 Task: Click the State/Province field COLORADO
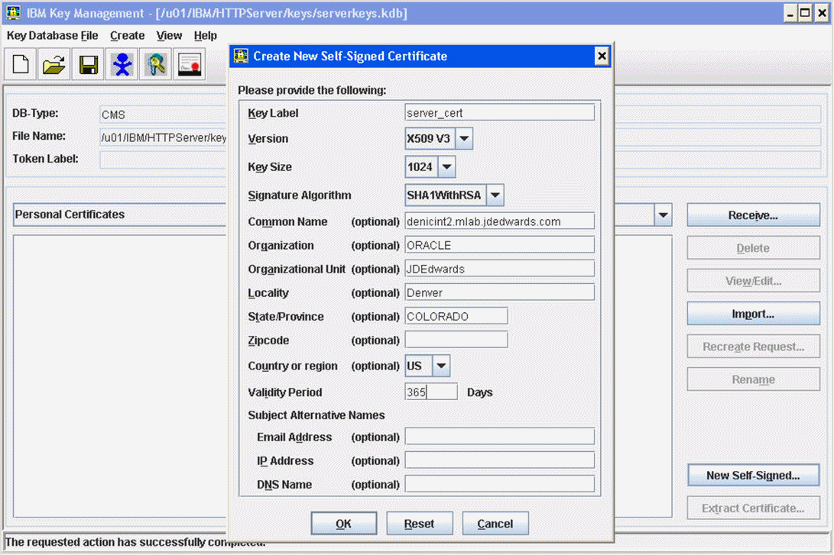point(456,317)
